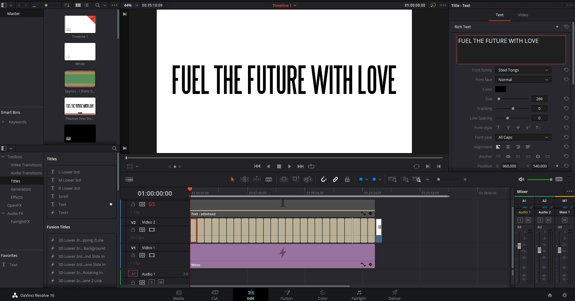Reset the Font family parameter
The height and width of the screenshot is (301, 575).
pos(566,70)
